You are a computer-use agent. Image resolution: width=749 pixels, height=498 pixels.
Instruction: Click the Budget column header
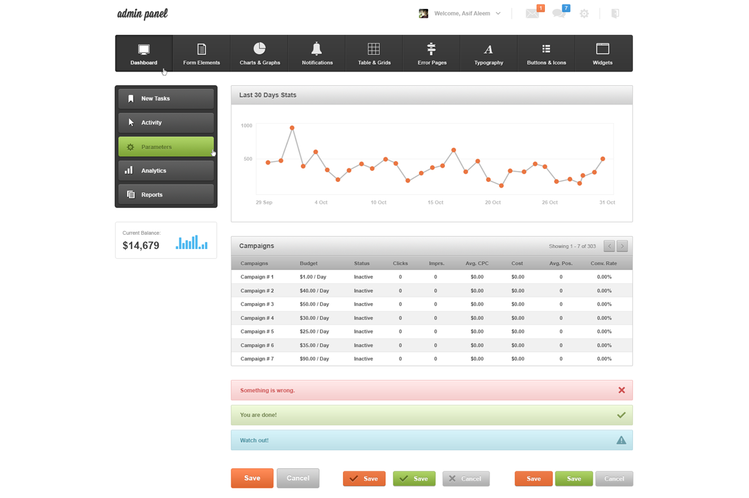309,263
